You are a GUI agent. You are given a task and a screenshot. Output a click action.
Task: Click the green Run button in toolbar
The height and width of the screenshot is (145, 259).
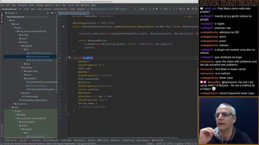pyautogui.click(x=150, y=9)
